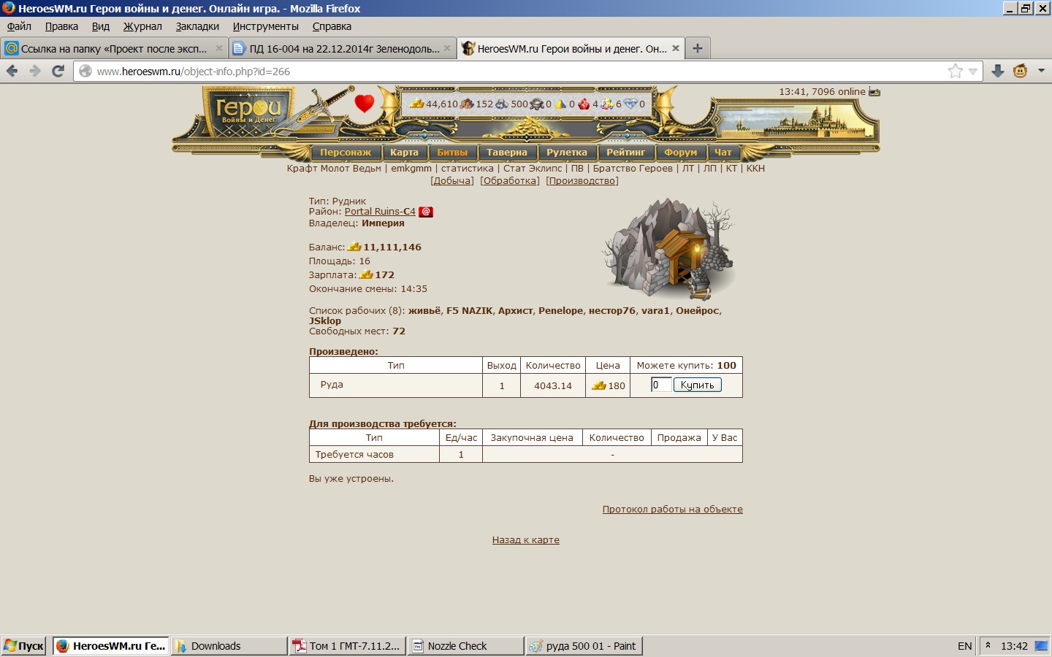Click the mine building image
The image size is (1052, 657).
(668, 248)
